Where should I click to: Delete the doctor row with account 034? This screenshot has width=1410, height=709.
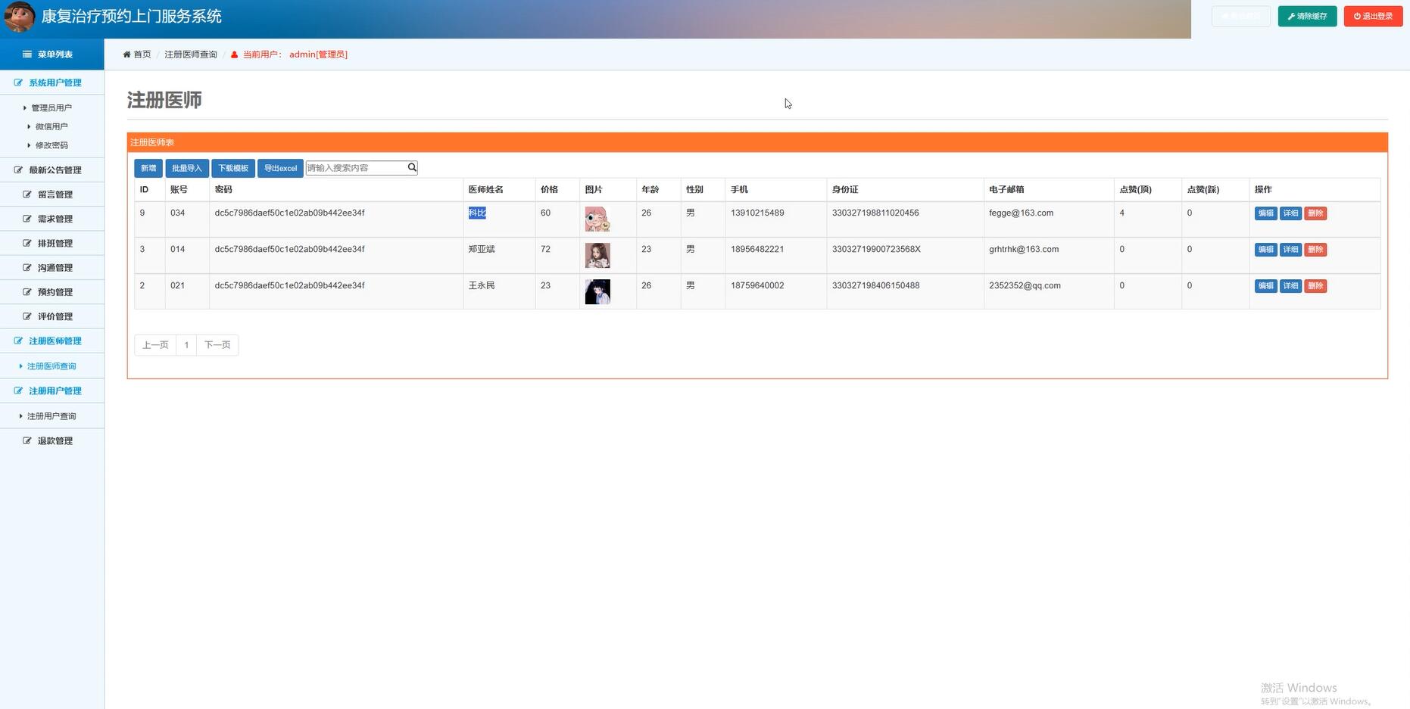(1315, 213)
